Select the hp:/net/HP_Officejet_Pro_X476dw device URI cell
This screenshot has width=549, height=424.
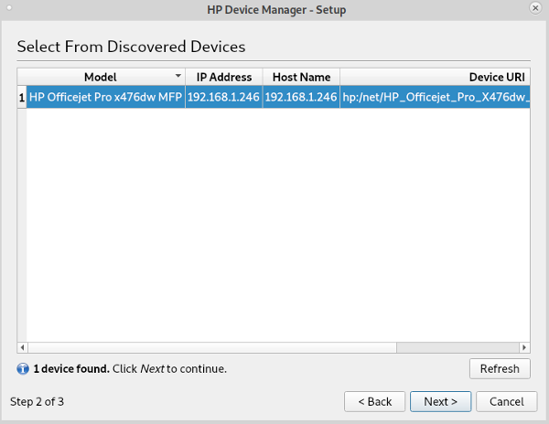point(435,97)
